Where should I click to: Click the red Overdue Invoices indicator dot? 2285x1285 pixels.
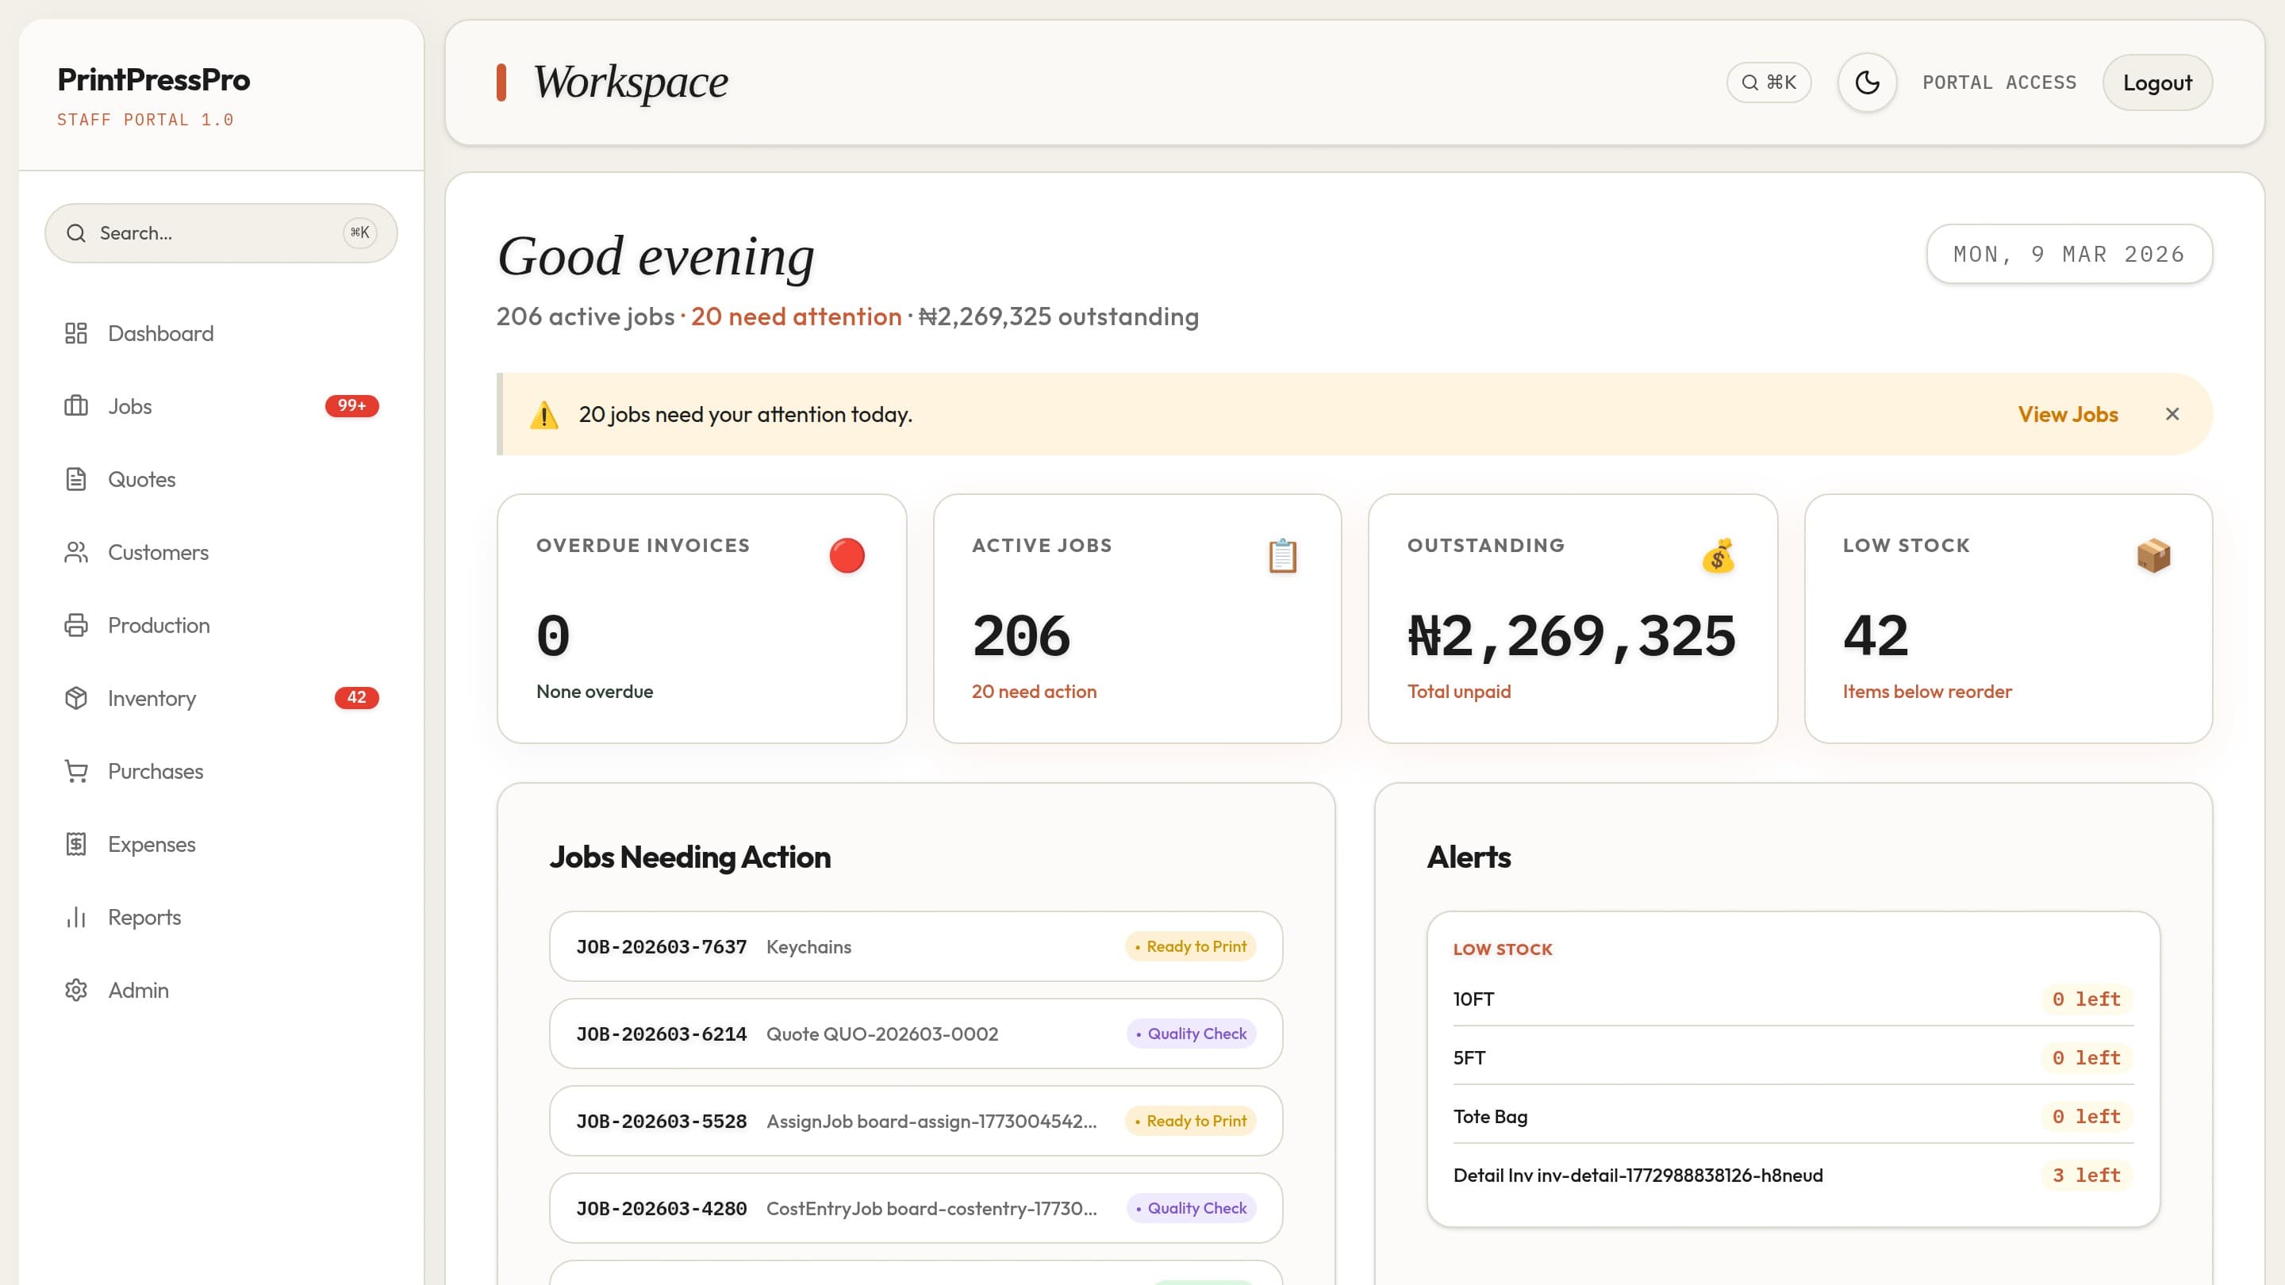(847, 556)
